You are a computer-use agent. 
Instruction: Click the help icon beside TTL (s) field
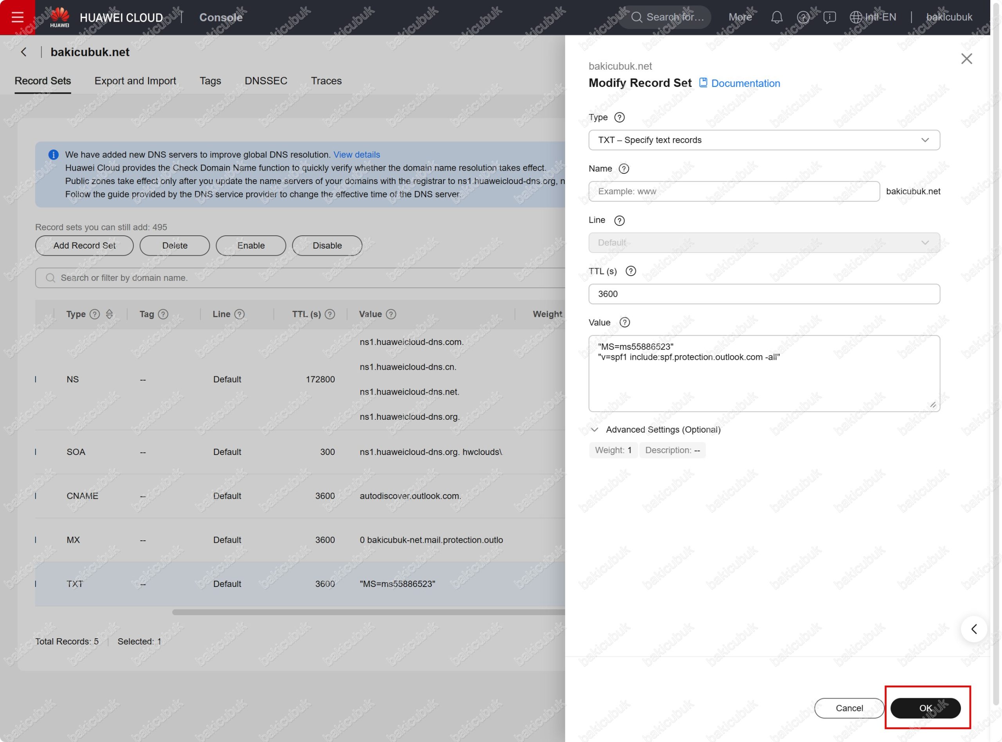(630, 271)
